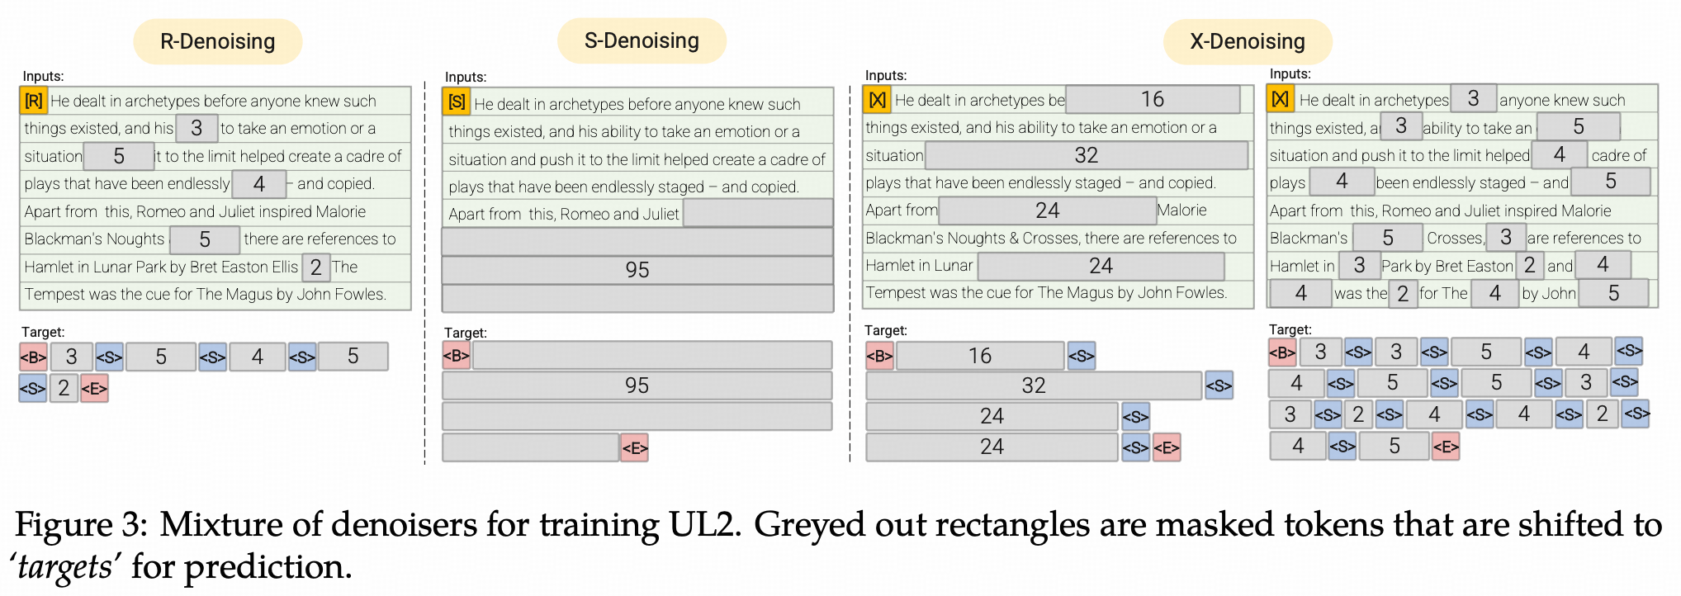
Task: Select the orange [S] mode token
Action: pyautogui.click(x=457, y=102)
